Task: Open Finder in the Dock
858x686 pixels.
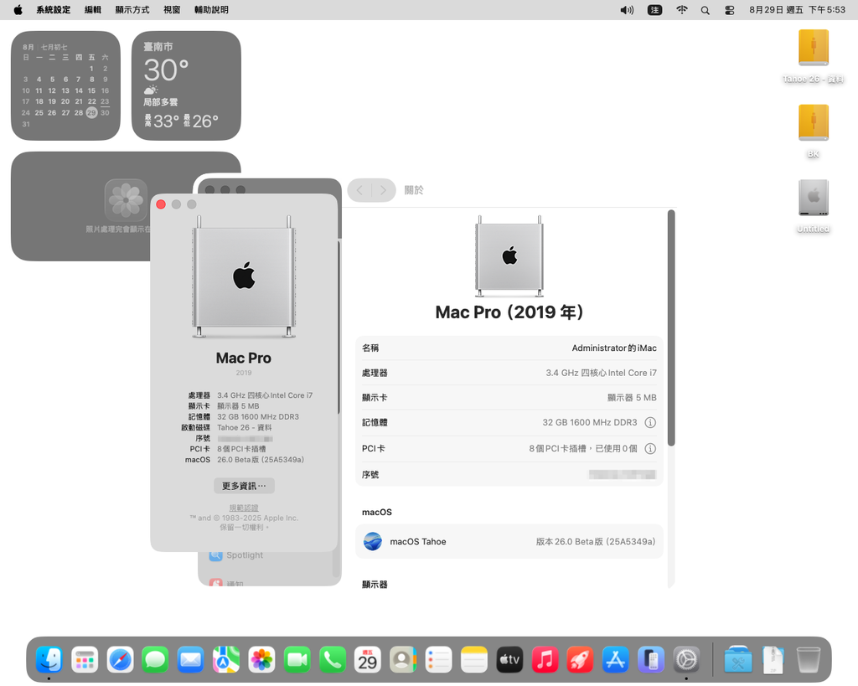Action: click(x=49, y=659)
